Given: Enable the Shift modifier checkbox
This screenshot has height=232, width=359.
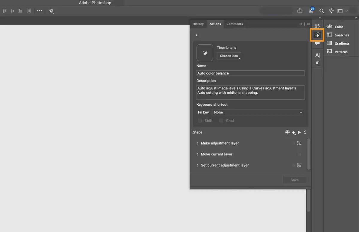Looking at the screenshot, I should click(x=200, y=121).
